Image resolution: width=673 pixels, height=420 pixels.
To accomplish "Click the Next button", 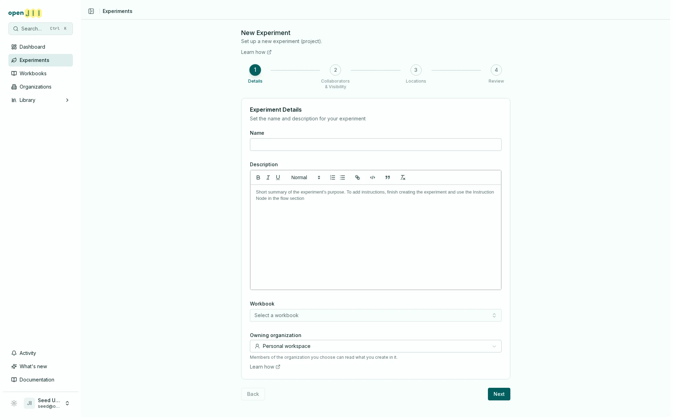I will [499, 394].
